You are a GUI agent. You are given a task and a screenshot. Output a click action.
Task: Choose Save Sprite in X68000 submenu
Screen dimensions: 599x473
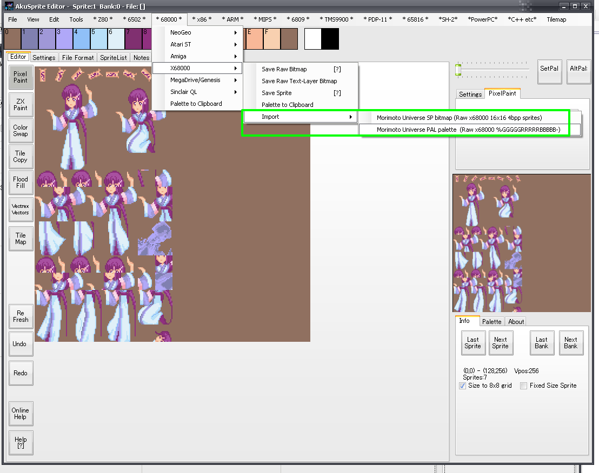[x=301, y=93]
